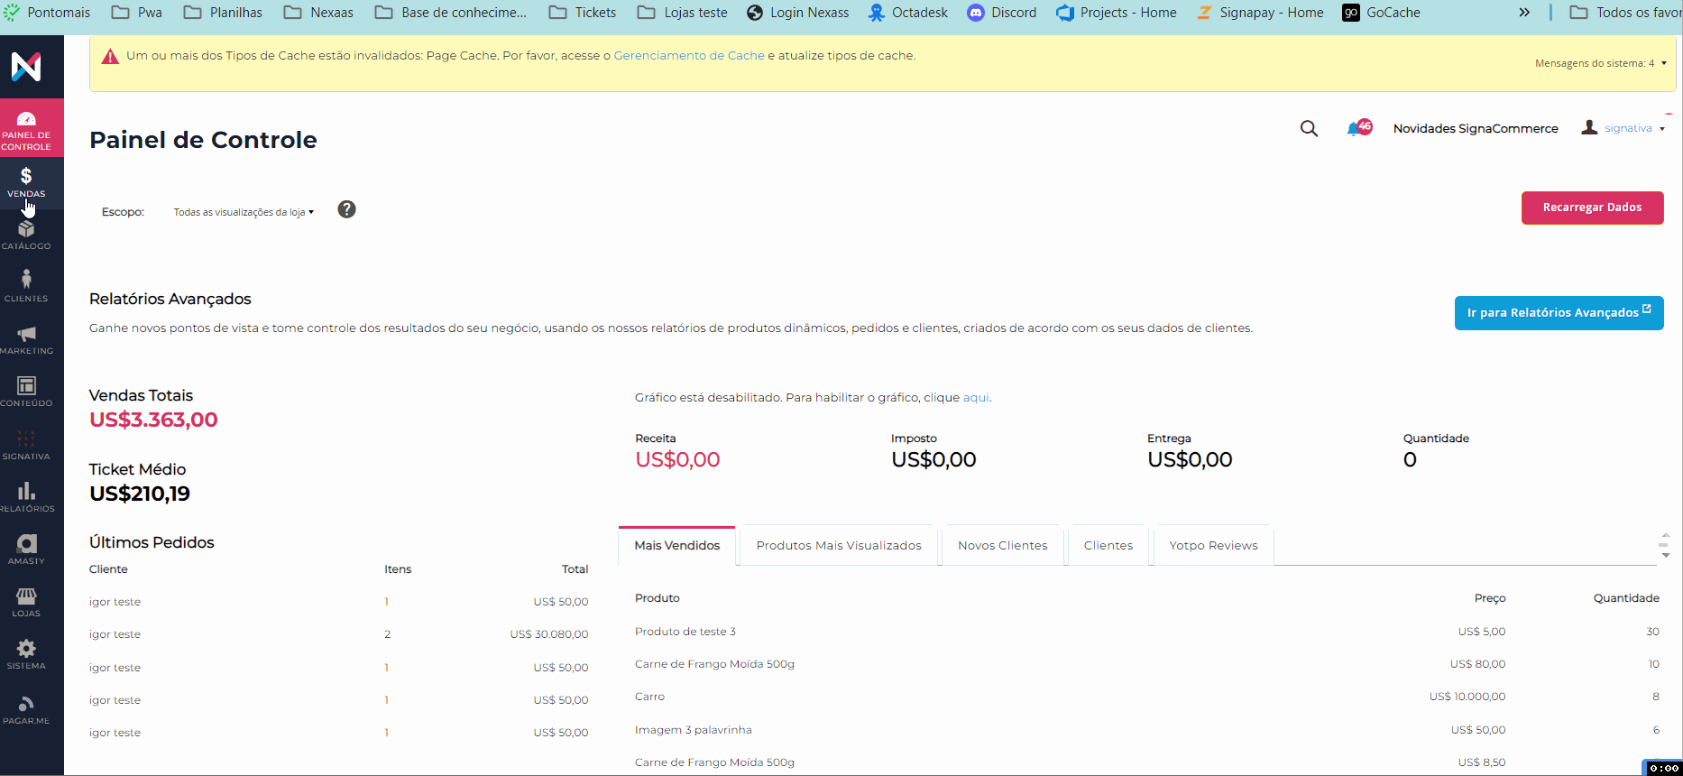Viewport: 1683px width, 776px height.
Task: Open the Vendas sidebar menu
Action: 26,182
